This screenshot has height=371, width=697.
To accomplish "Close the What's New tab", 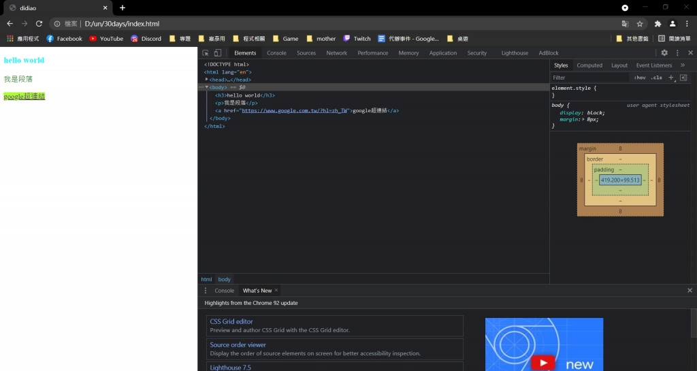I will coord(276,290).
